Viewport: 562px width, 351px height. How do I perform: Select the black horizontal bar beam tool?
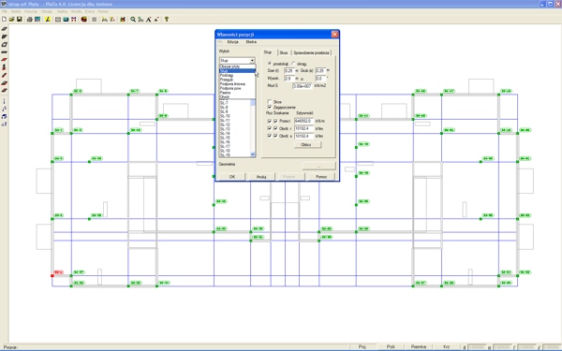(5, 52)
